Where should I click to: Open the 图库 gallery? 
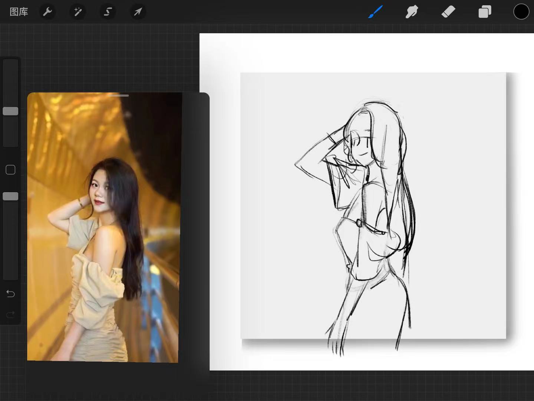(x=19, y=12)
